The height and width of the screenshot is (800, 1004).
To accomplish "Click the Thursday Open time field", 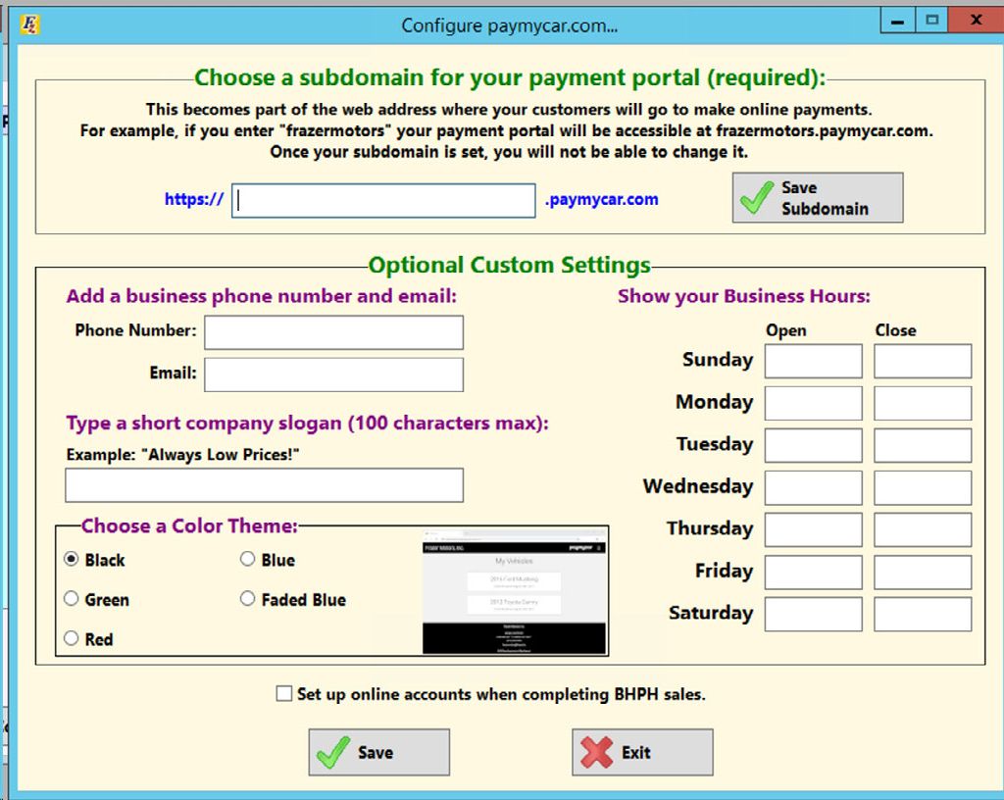I will pyautogui.click(x=813, y=530).
